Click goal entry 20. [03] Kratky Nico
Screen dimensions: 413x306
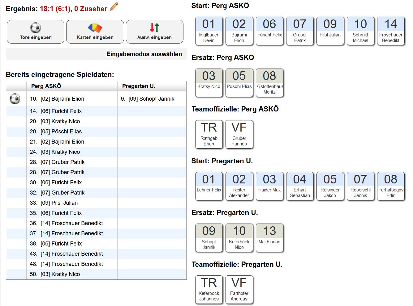[x=55, y=121]
